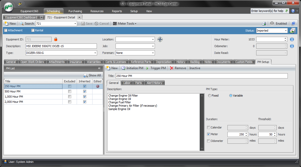
Task: Open the Job dropdown
Action: [x=153, y=46]
